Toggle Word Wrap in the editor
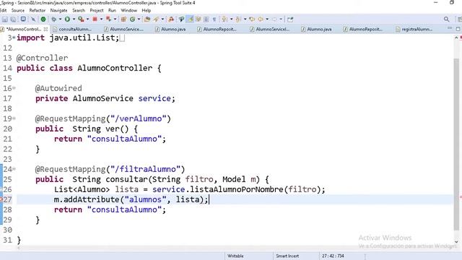462x260 pixels. pyautogui.click(x=198, y=19)
